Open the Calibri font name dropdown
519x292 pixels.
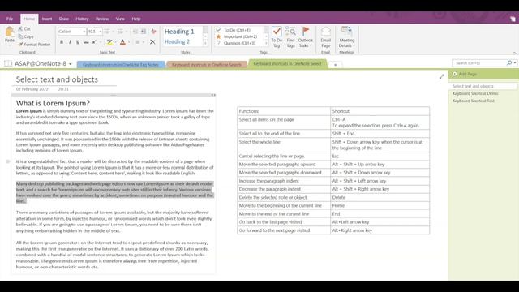pos(84,32)
